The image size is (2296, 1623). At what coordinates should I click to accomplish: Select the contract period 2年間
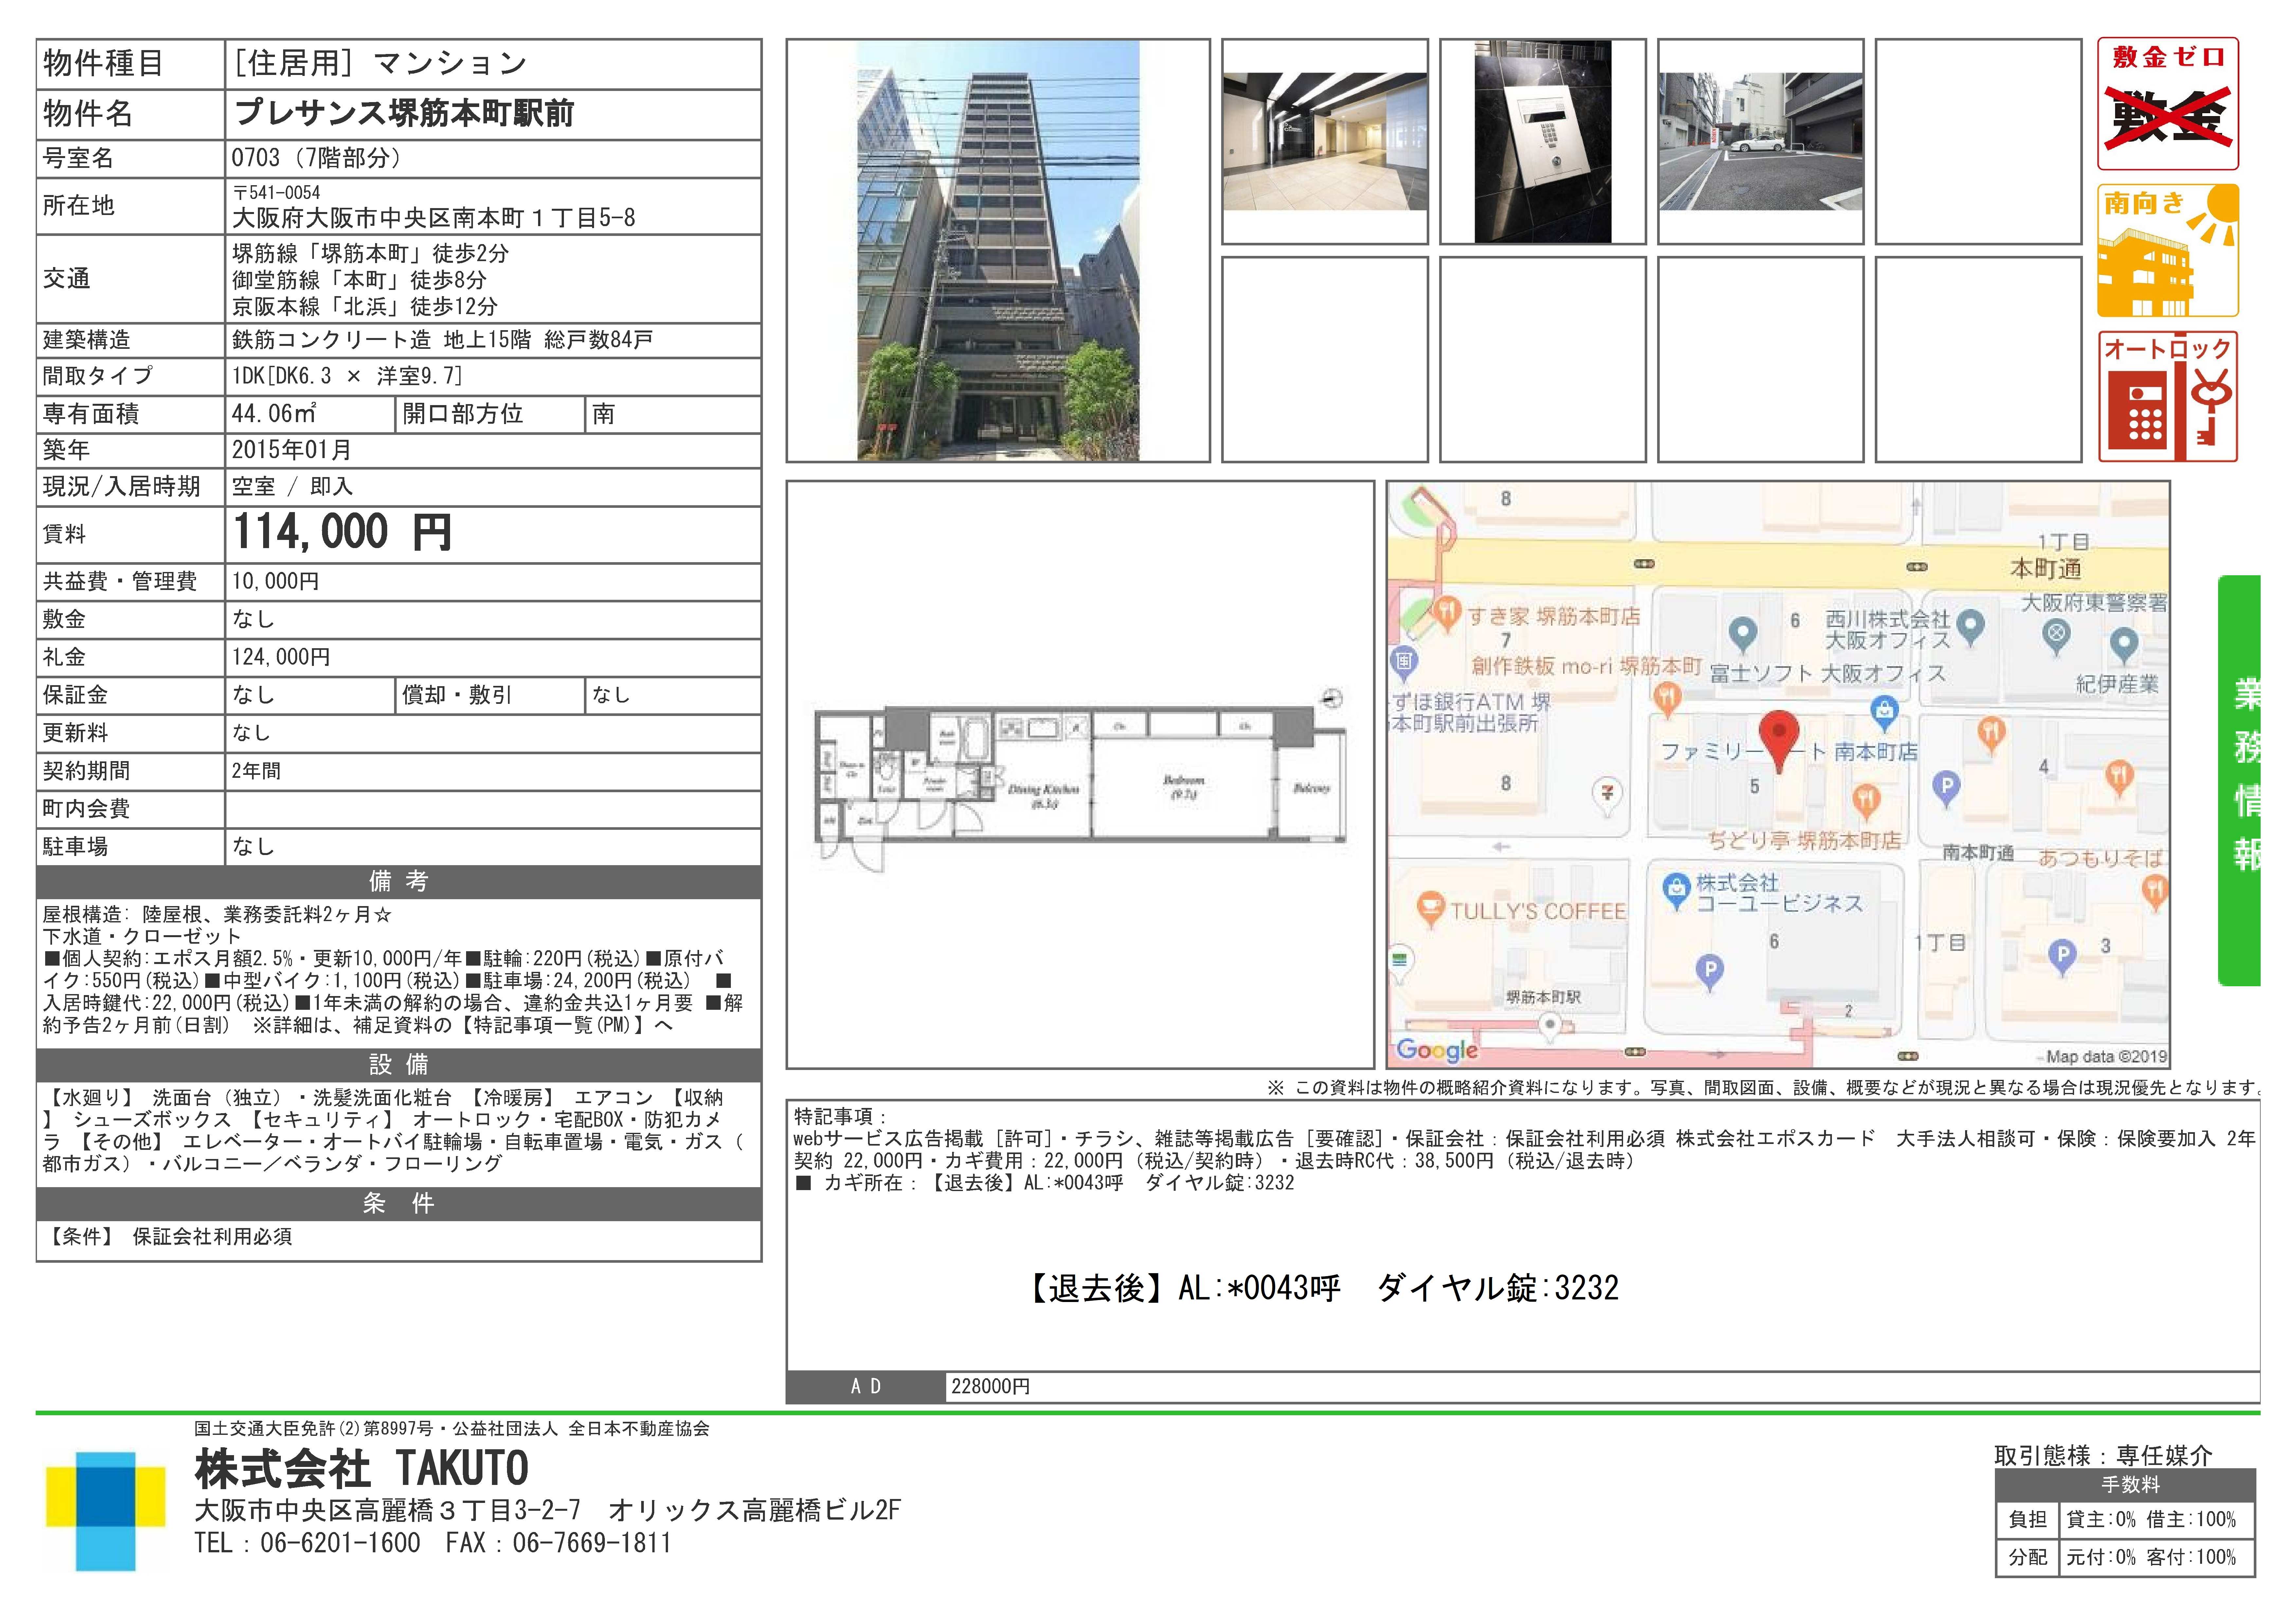(x=257, y=771)
